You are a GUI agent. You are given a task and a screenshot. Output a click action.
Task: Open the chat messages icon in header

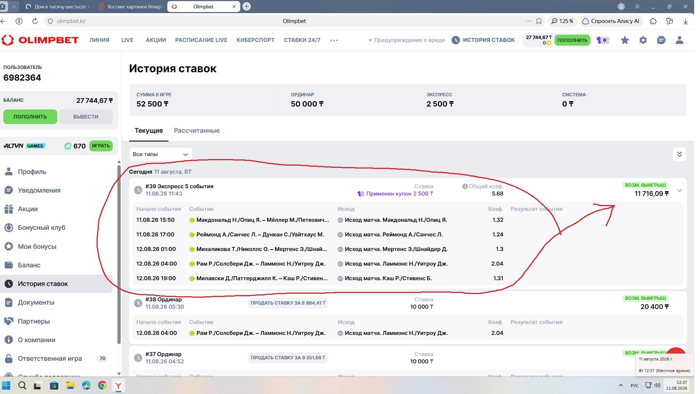pos(661,40)
